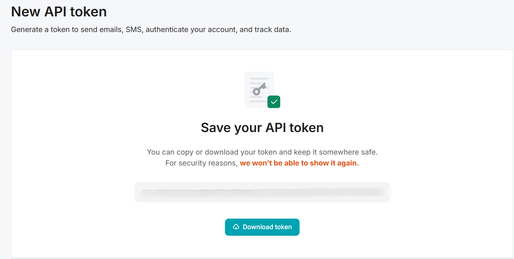The height and width of the screenshot is (259, 514).
Task: Tap the download arrow inside the teal button
Action: [237, 227]
